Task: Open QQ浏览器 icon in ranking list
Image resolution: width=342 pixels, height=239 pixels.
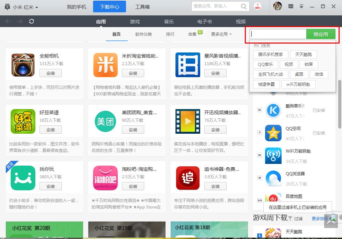Action: pos(273,178)
